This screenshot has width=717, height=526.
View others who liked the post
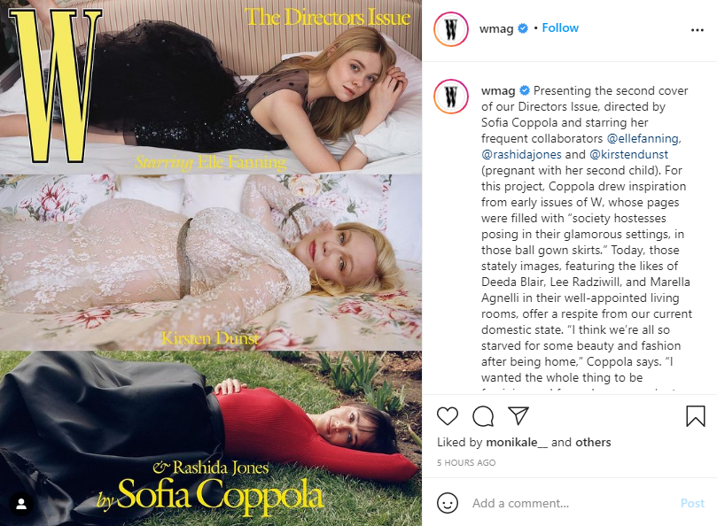point(593,443)
